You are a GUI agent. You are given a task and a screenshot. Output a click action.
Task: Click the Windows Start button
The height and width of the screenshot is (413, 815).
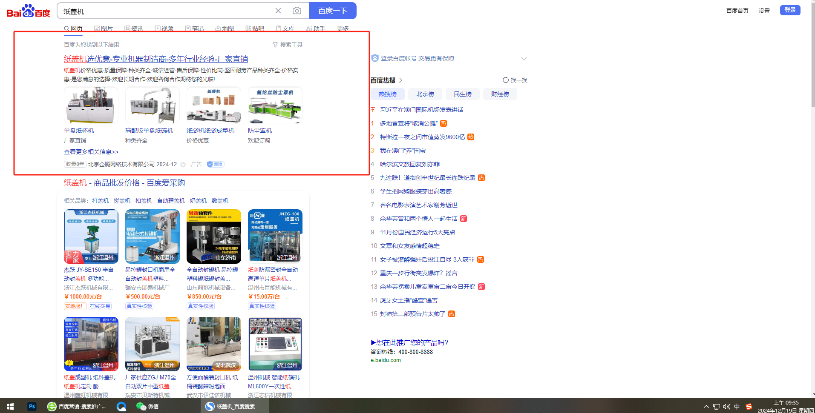pyautogui.click(x=10, y=406)
